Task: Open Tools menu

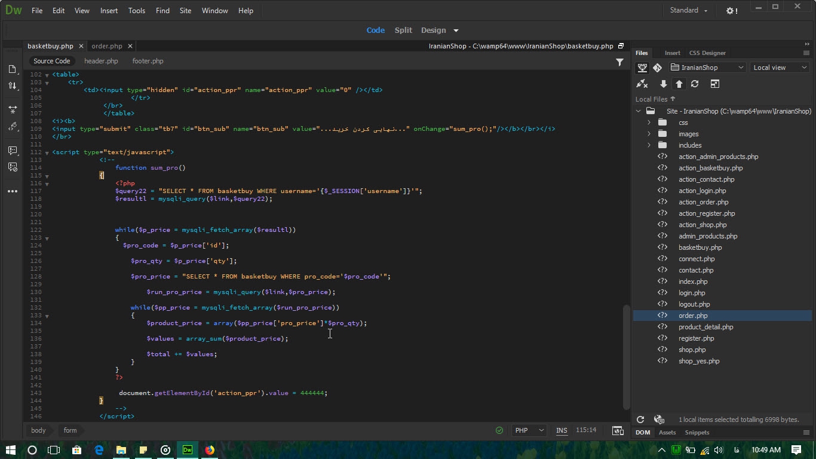Action: tap(137, 11)
